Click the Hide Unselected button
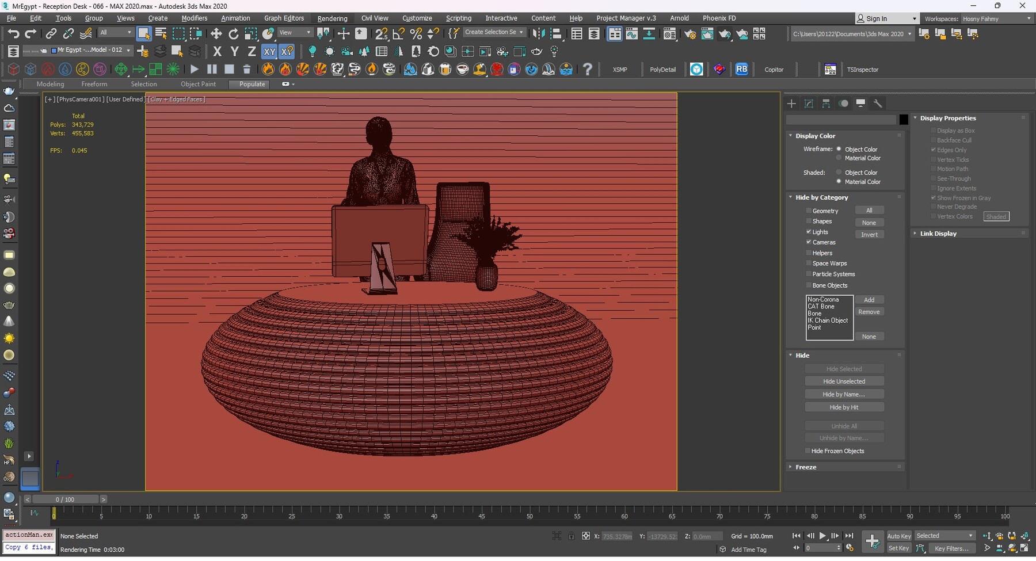1036x561 pixels. (x=844, y=381)
